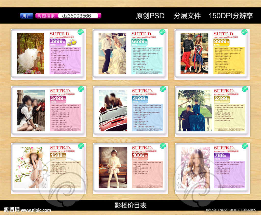261x215 pixels.
Task: Focus the dz36003566 search field
Action: [x=78, y=16]
